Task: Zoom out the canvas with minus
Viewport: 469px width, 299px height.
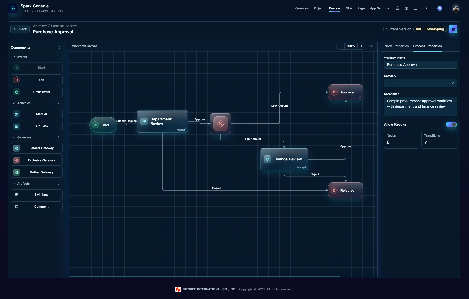Action: click(340, 46)
